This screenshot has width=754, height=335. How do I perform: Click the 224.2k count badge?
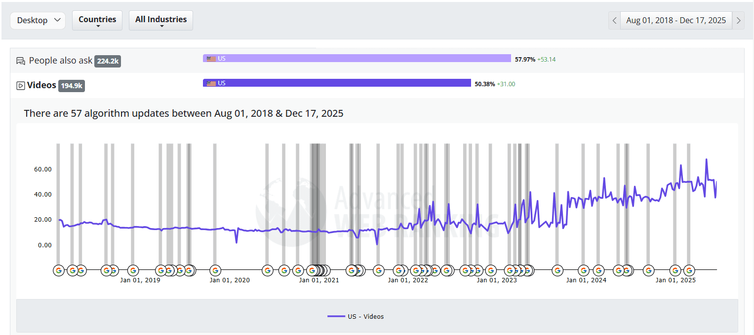(x=108, y=61)
